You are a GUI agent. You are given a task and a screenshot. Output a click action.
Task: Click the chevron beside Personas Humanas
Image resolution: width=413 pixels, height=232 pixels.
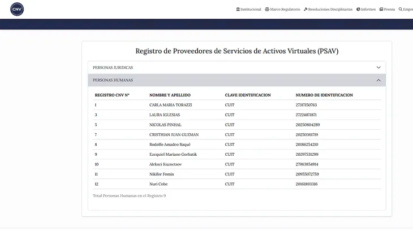tap(378, 80)
